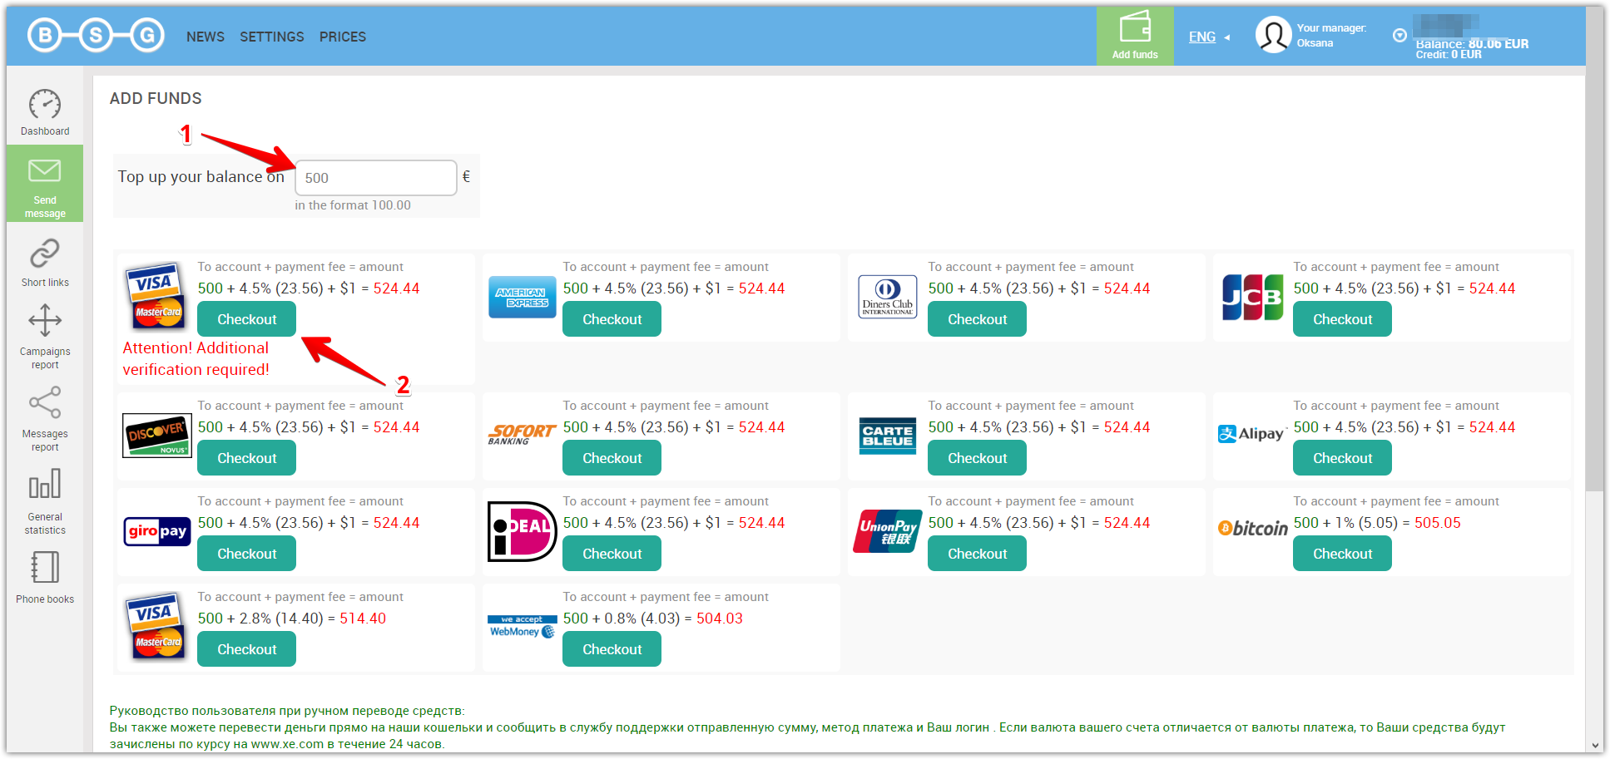Click the Diners Club logo
Screen dimensions: 1610x759
887,297
